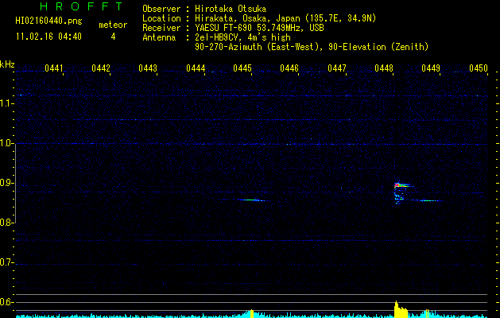Click the yellow power bar below 0445
500x318 pixels.
click(252, 313)
